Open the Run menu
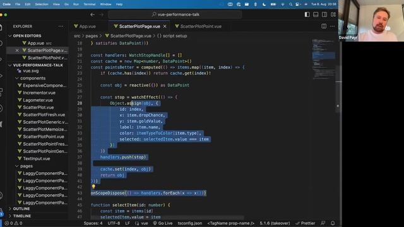This screenshot has width=404, height=227. click(76, 4)
